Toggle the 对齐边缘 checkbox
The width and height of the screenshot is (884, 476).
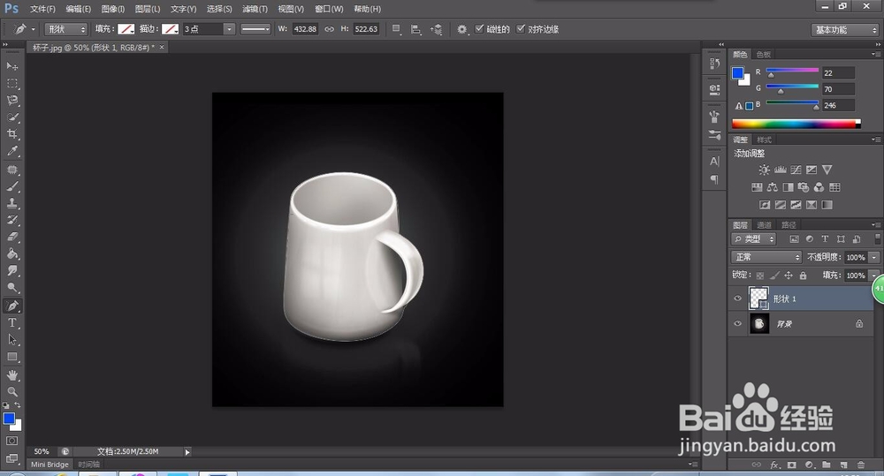tap(521, 29)
